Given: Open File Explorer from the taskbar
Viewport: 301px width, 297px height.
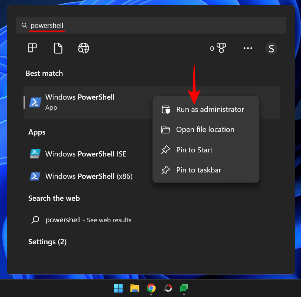Looking at the screenshot, I should pos(135,288).
